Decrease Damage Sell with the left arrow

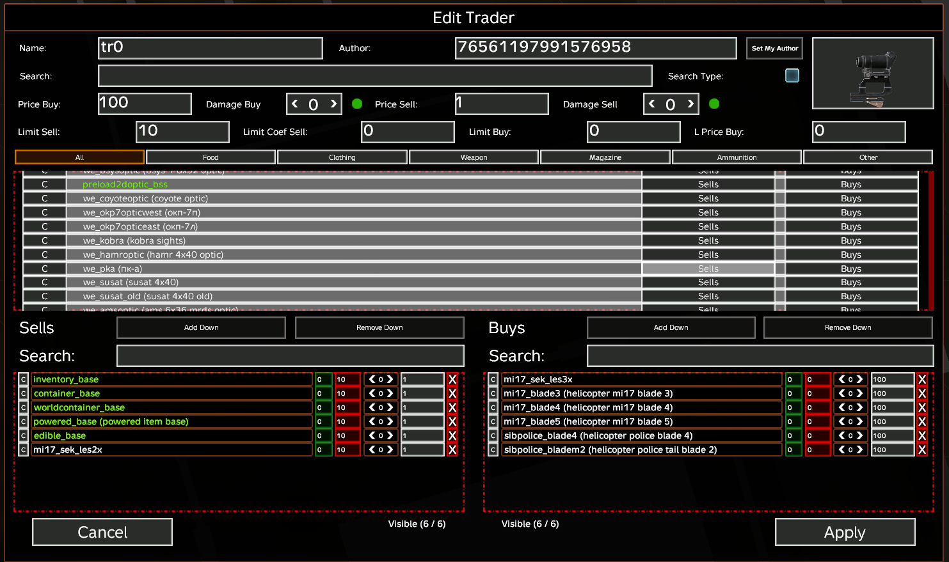click(x=652, y=104)
